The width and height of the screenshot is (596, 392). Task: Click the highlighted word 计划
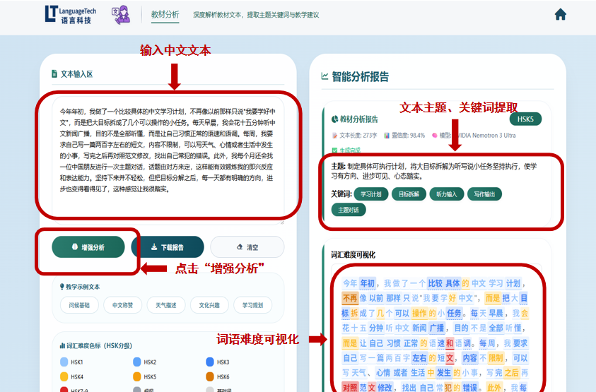pyautogui.click(x=513, y=283)
